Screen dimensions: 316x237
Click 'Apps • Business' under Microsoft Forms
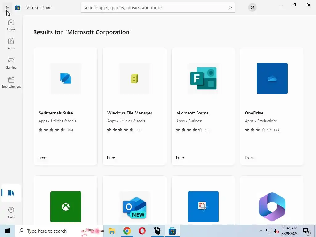click(x=189, y=121)
